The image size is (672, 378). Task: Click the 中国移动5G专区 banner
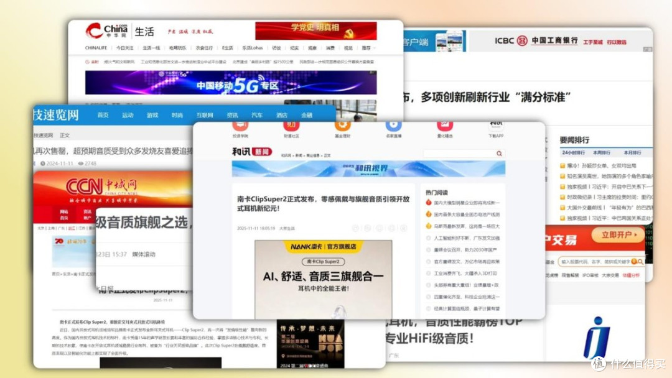(231, 83)
